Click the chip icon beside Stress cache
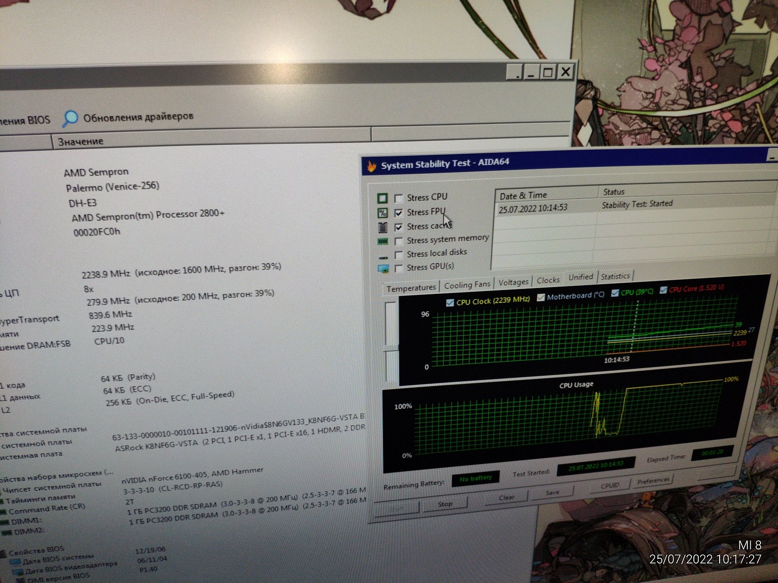The height and width of the screenshot is (583, 778). 383,227
